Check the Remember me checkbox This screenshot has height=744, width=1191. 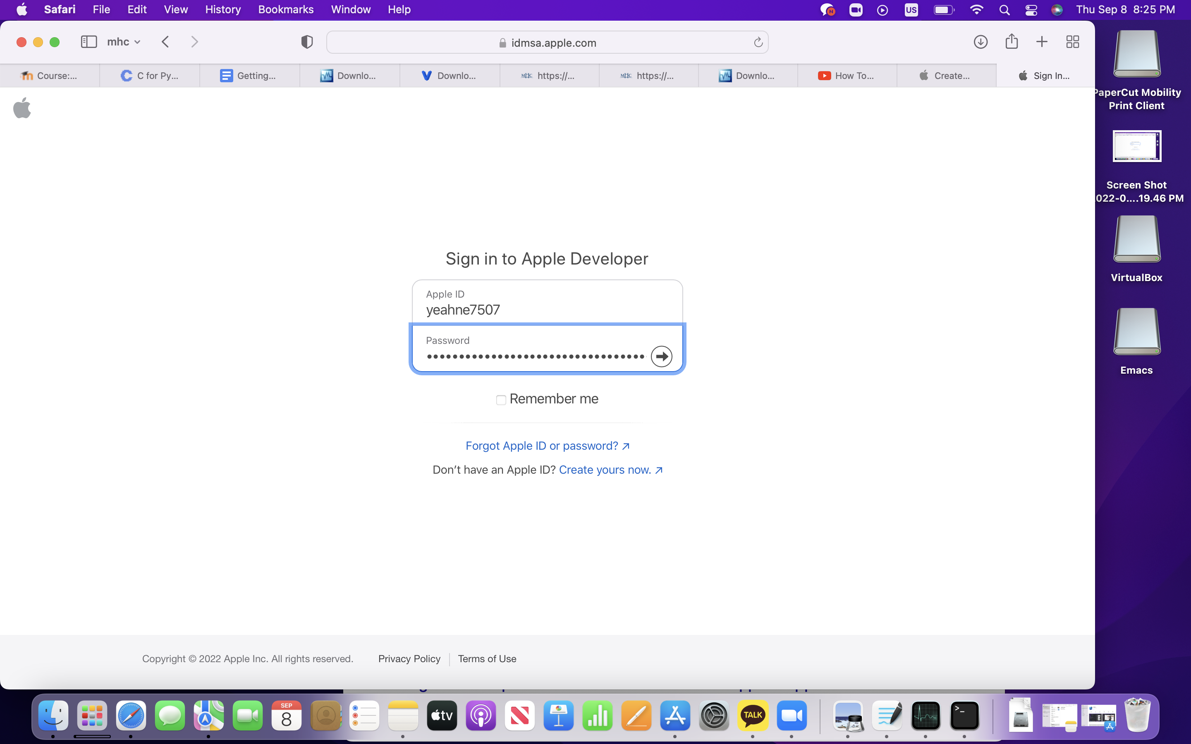[x=500, y=400]
